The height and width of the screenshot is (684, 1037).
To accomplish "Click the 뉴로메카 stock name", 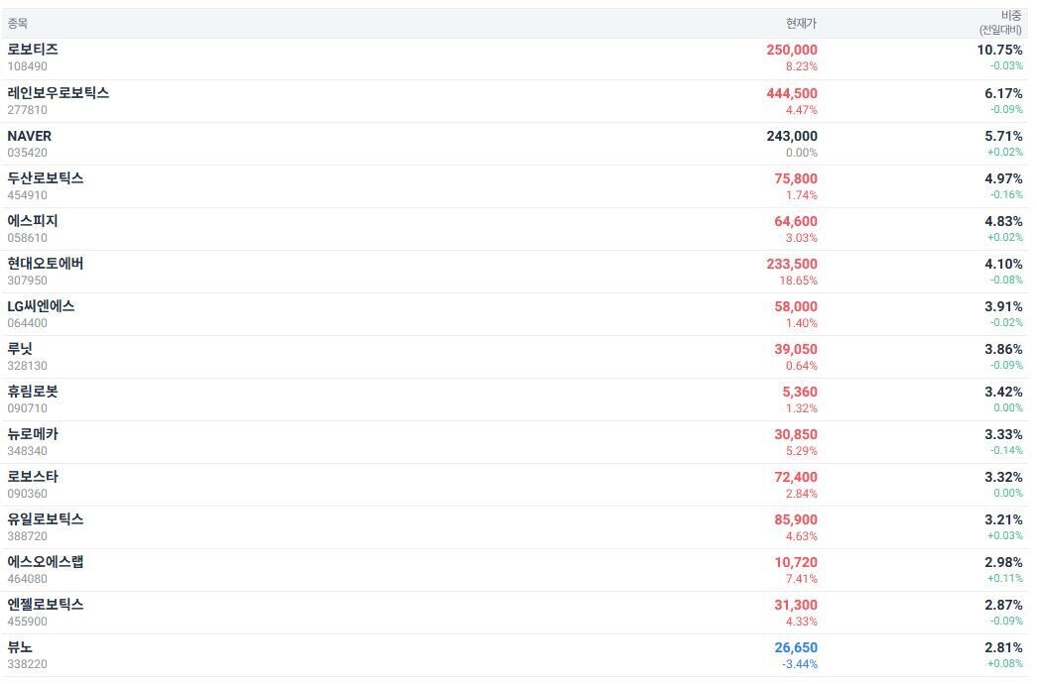I will point(33,434).
